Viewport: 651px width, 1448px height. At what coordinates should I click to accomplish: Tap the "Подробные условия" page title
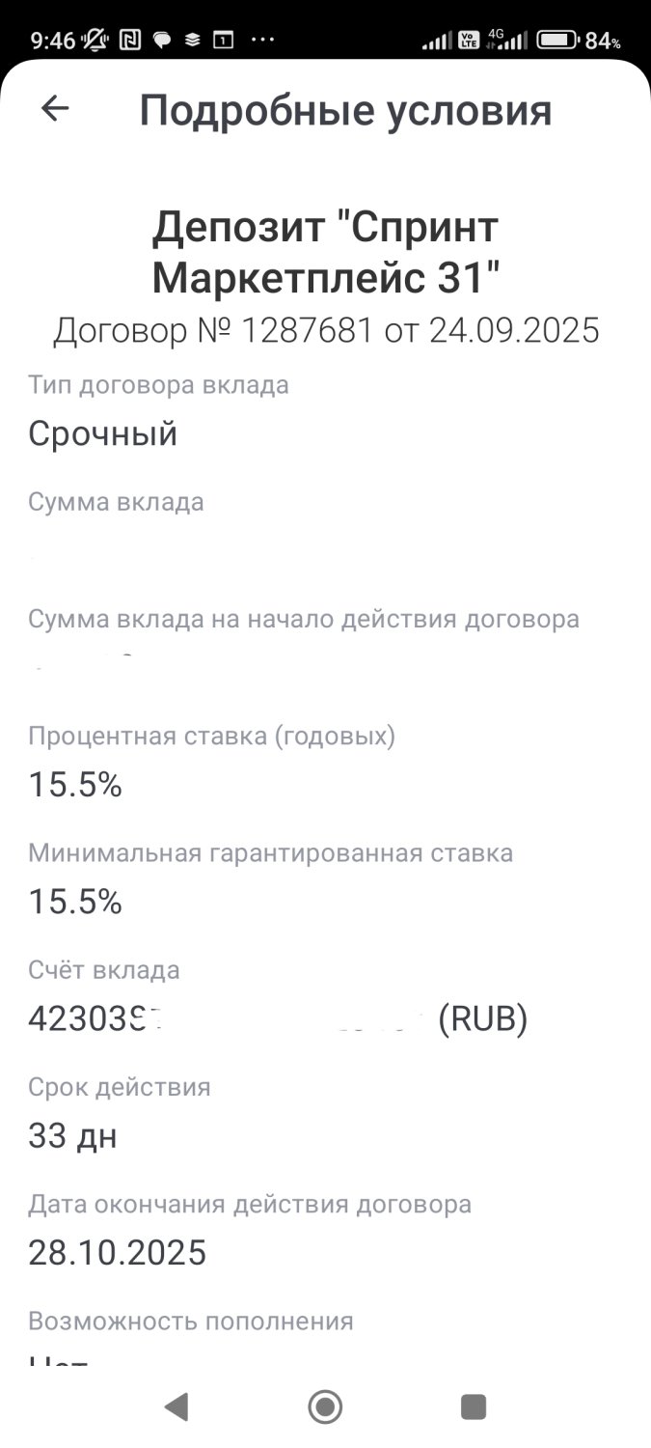click(345, 111)
